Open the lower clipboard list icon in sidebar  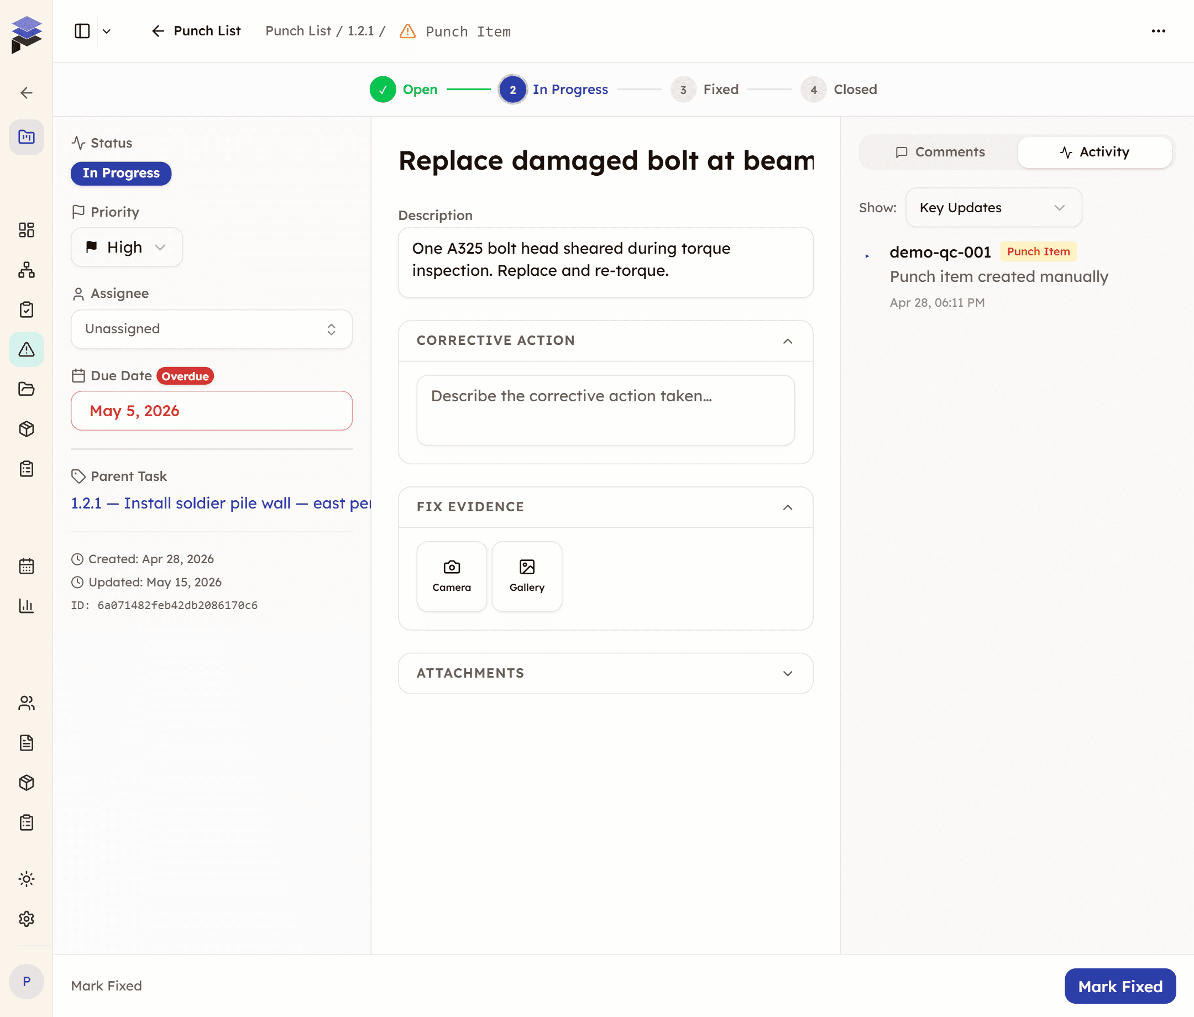[x=27, y=822]
